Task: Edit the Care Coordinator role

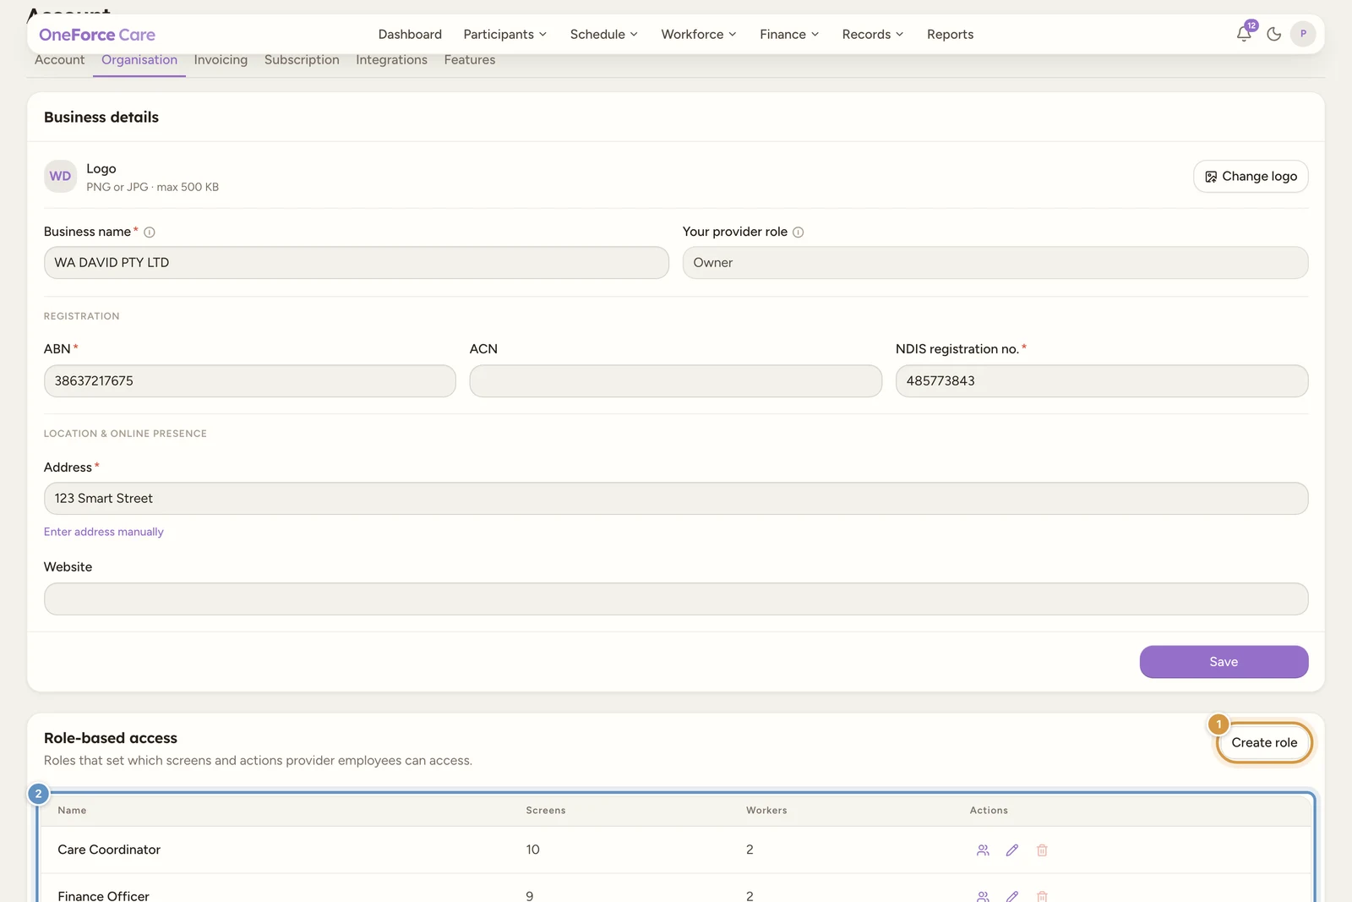Action: (x=1012, y=850)
